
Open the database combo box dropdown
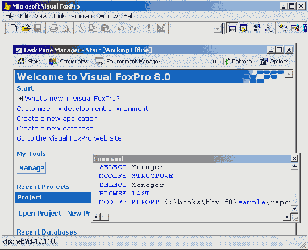[x=217, y=28]
